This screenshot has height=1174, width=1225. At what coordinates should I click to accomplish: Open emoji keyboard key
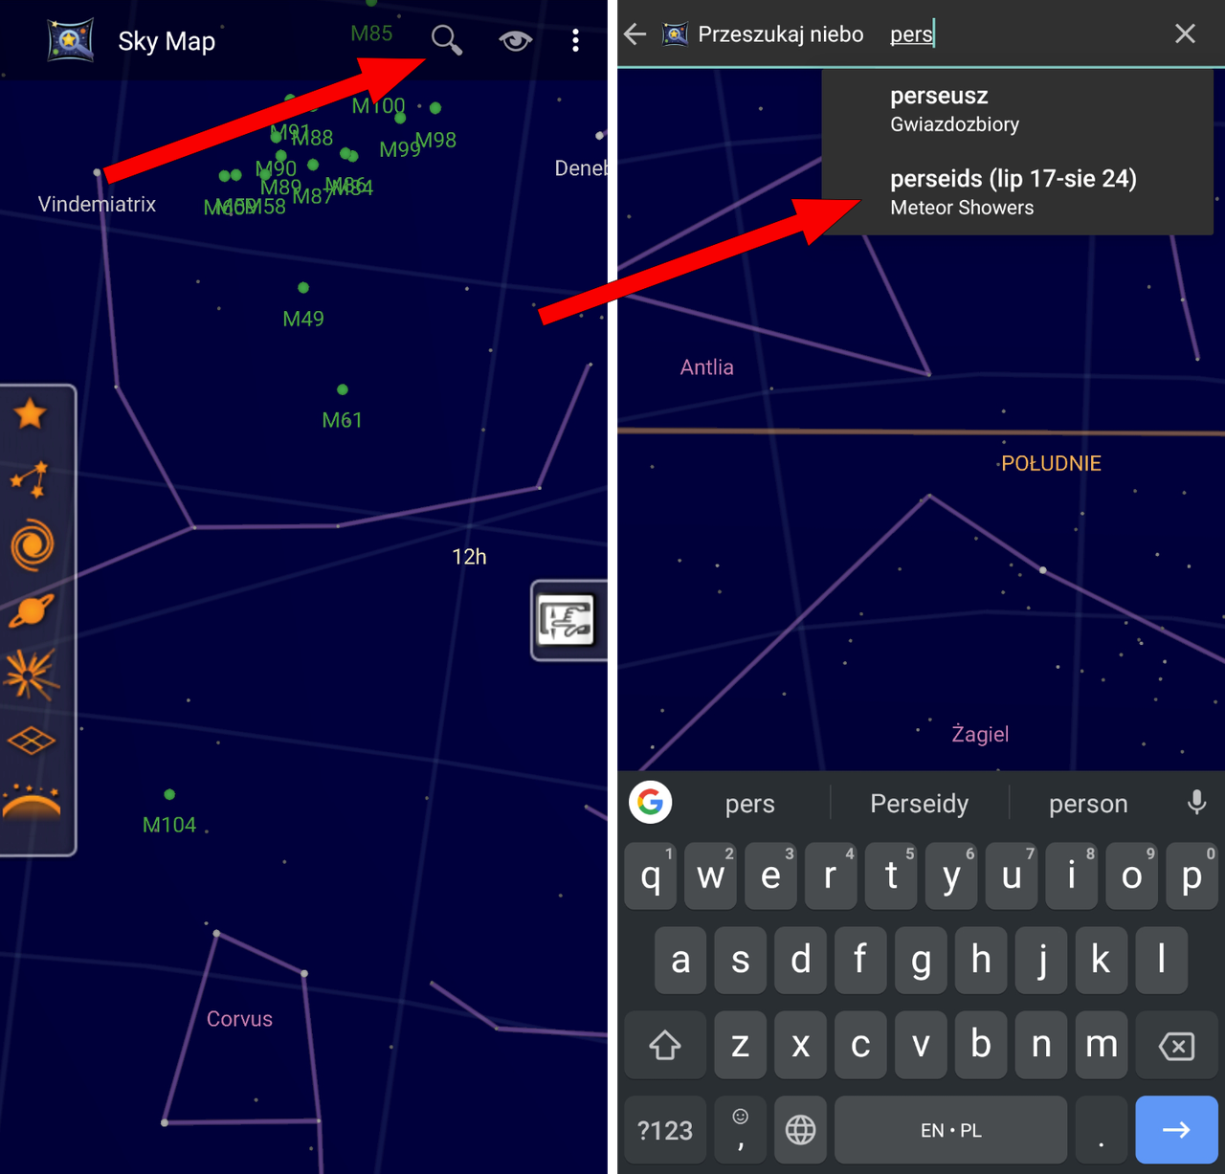[740, 1130]
